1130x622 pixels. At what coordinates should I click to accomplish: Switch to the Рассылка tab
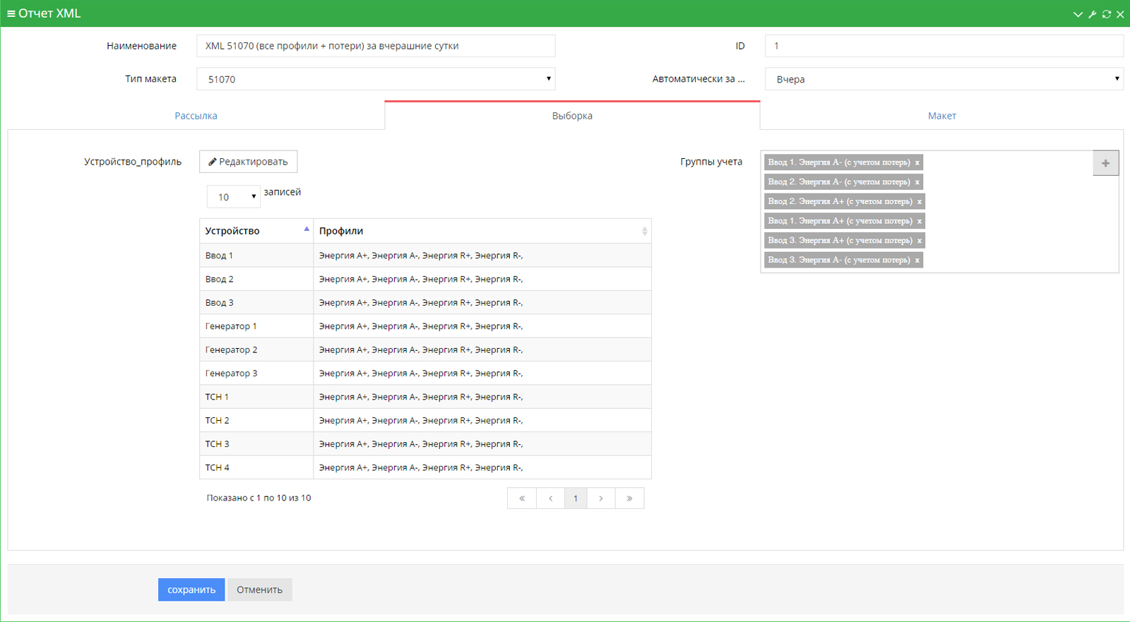point(196,116)
